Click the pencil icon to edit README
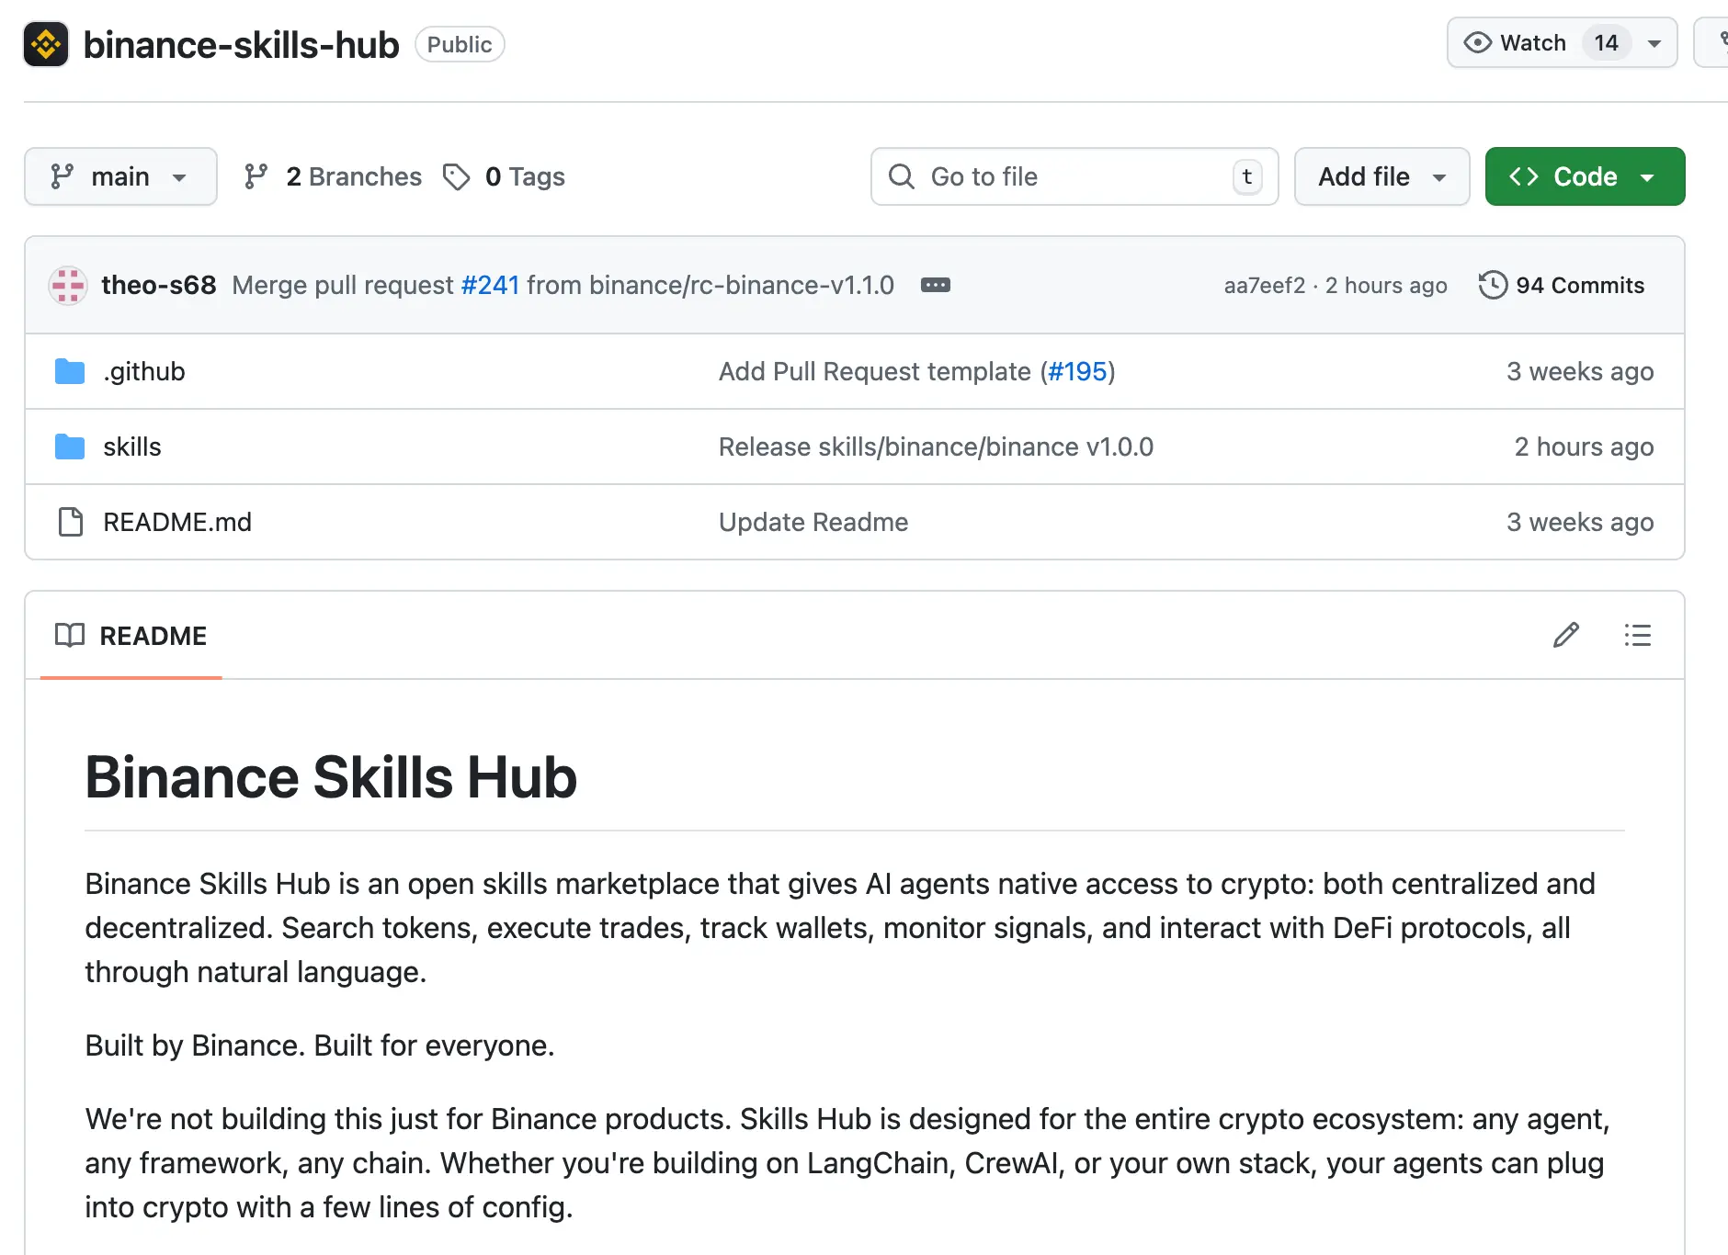 (1565, 635)
